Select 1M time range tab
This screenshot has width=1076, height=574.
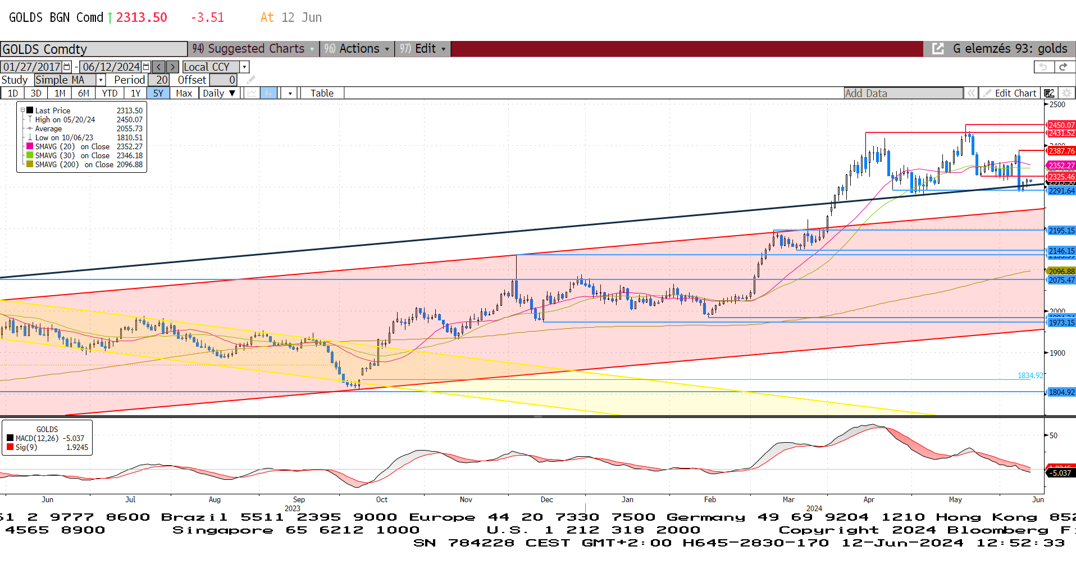tap(60, 93)
